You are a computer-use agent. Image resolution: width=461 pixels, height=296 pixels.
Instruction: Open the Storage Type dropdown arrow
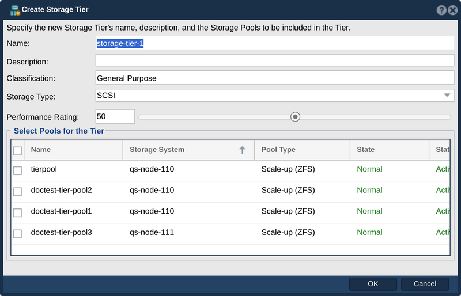447,95
